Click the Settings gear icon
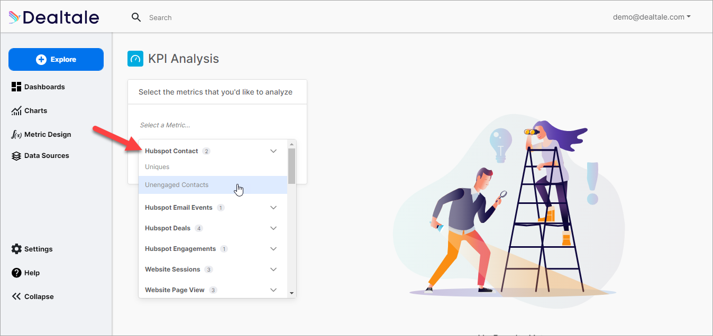Viewport: 713px width, 336px height. click(x=16, y=249)
